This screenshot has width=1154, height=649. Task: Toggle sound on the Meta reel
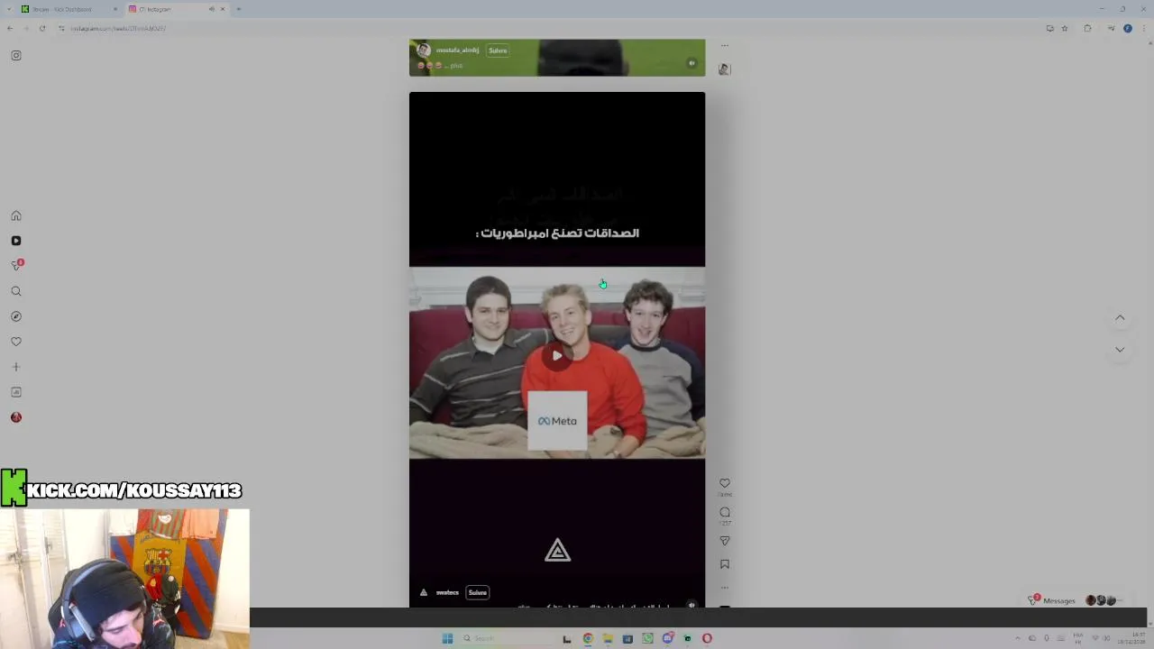pyautogui.click(x=691, y=605)
